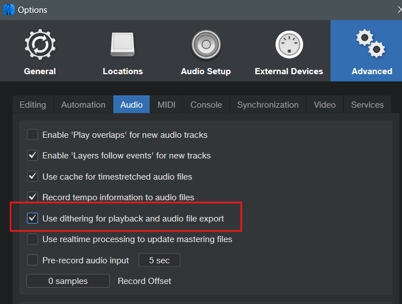Toggle cache for timestretched audio files
Screen dimensions: 402x304
coord(32,176)
